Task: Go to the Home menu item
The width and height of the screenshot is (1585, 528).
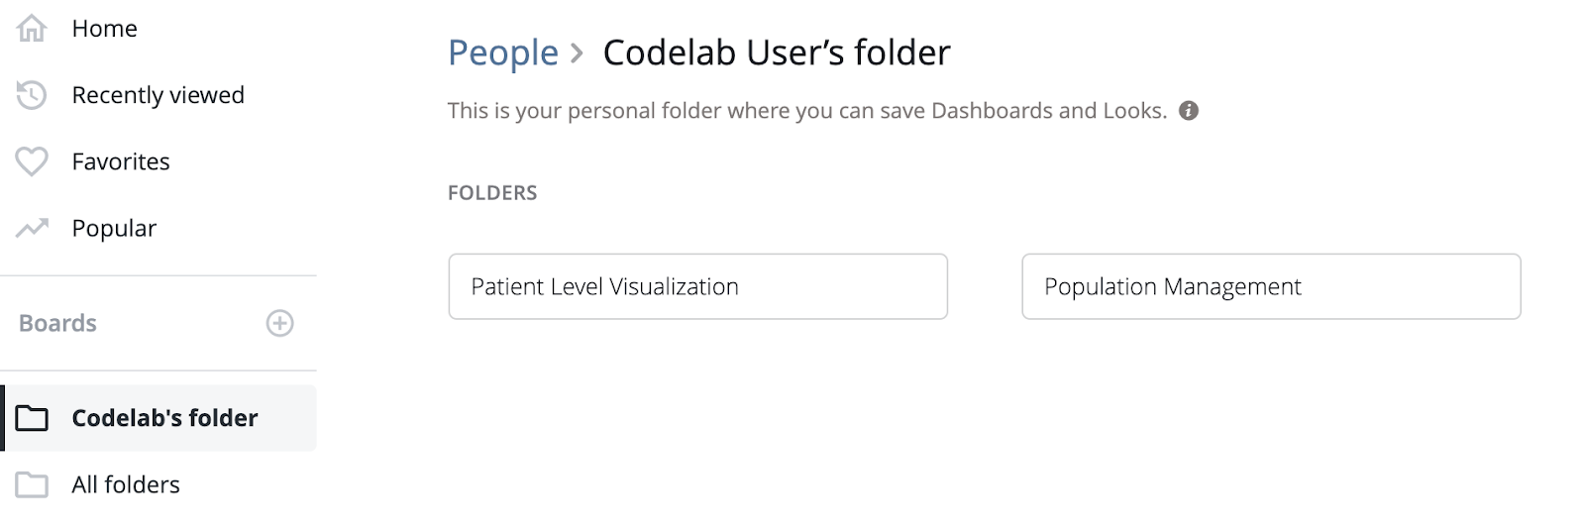Action: click(x=104, y=29)
